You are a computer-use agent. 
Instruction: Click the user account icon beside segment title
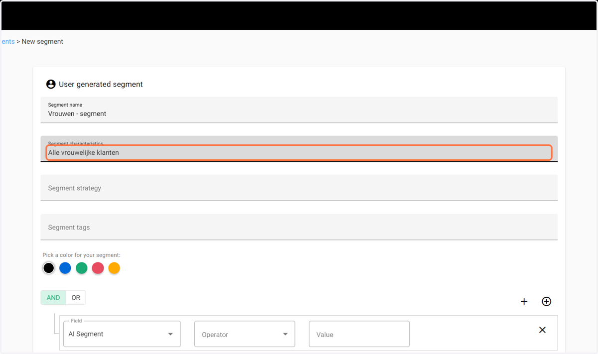click(51, 84)
